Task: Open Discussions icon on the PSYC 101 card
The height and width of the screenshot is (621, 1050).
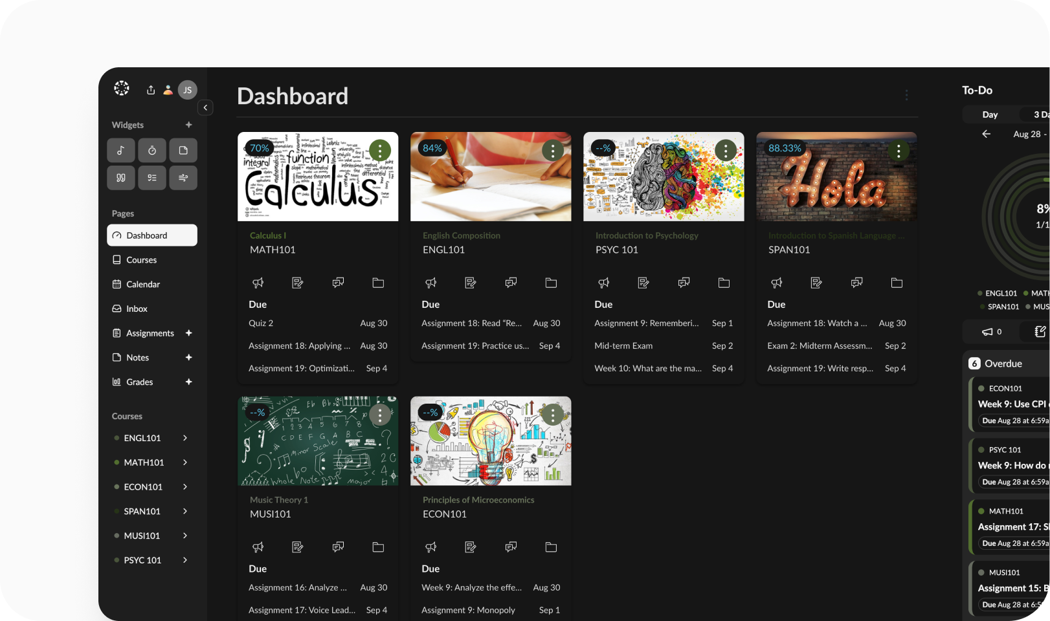Action: (684, 283)
